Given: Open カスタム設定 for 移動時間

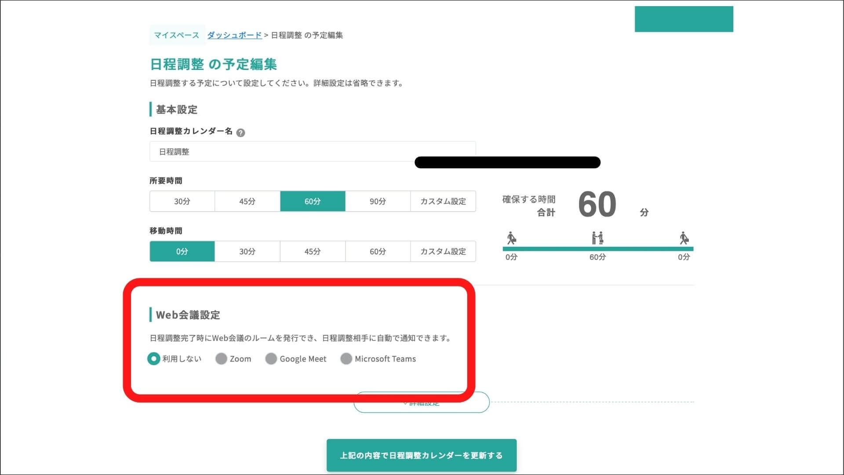Looking at the screenshot, I should tap(443, 251).
